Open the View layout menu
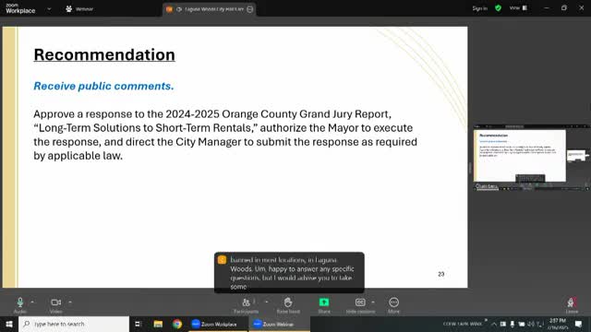This screenshot has width=591, height=332. click(518, 8)
